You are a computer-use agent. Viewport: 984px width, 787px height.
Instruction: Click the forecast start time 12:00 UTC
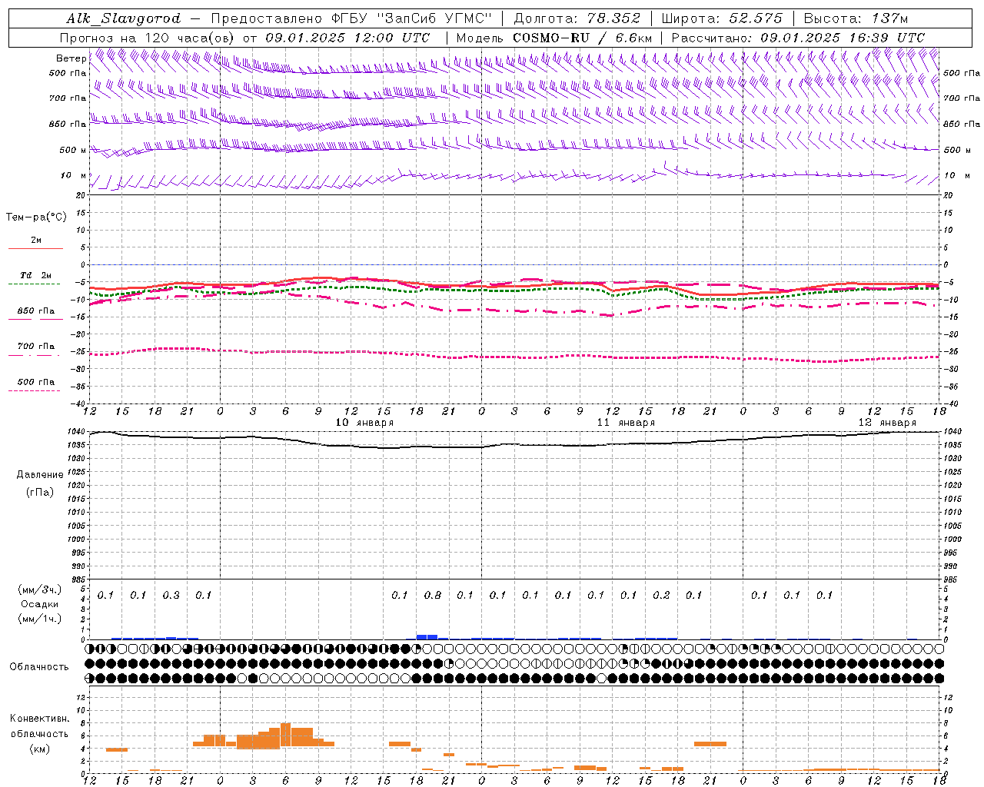[391, 38]
